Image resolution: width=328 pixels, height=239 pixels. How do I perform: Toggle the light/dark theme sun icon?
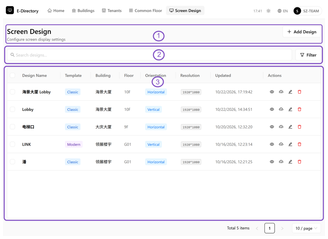coord(268,11)
